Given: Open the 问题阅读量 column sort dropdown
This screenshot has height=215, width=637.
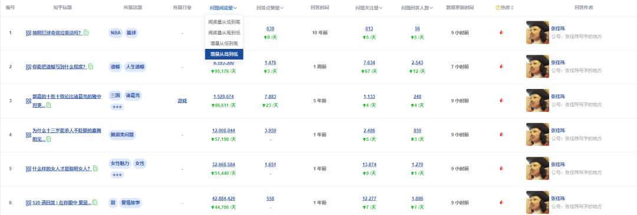Looking at the screenshot, I should coord(224,8).
